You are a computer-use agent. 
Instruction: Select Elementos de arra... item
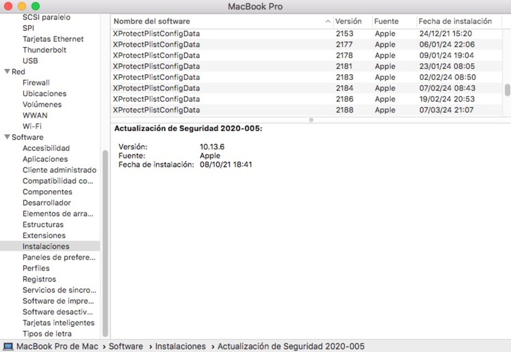pyautogui.click(x=58, y=214)
